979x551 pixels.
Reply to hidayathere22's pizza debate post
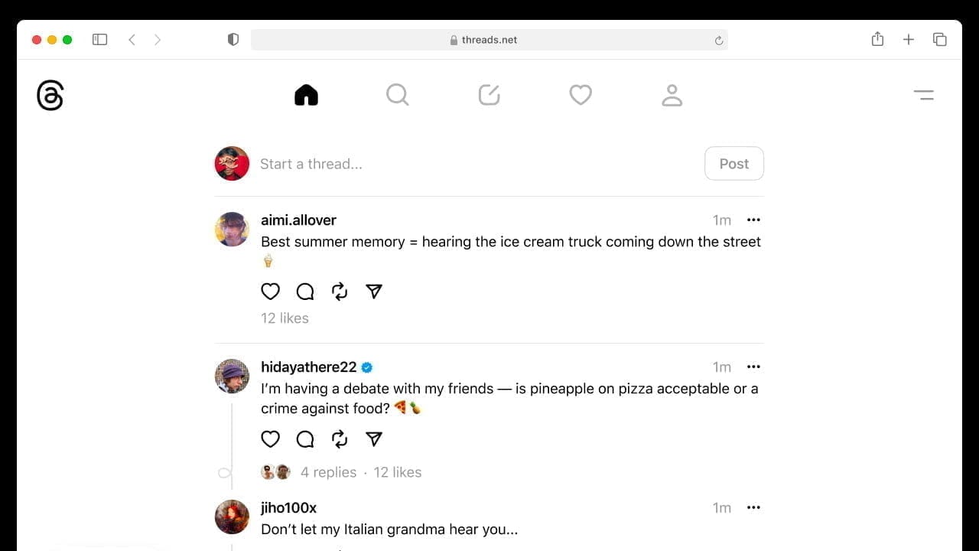pyautogui.click(x=304, y=439)
